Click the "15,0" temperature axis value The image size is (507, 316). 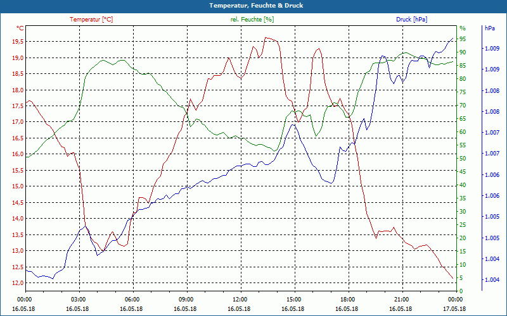18,186
